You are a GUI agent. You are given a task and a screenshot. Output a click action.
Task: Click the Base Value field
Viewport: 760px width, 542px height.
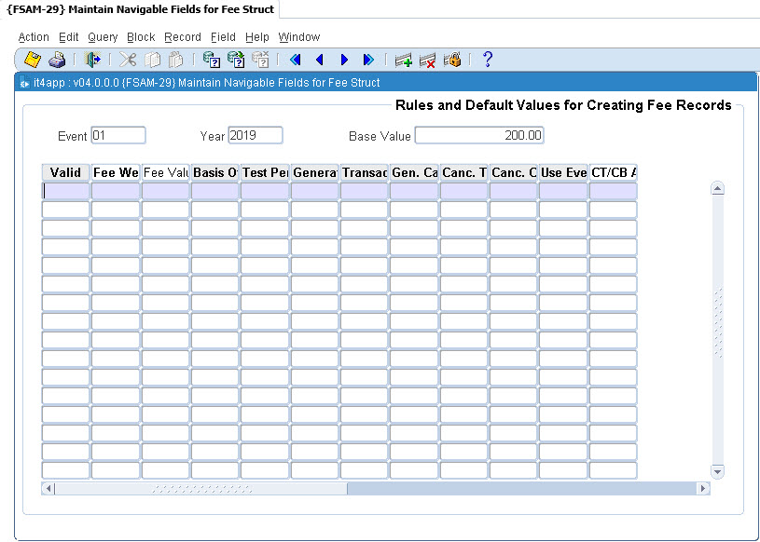tap(479, 136)
